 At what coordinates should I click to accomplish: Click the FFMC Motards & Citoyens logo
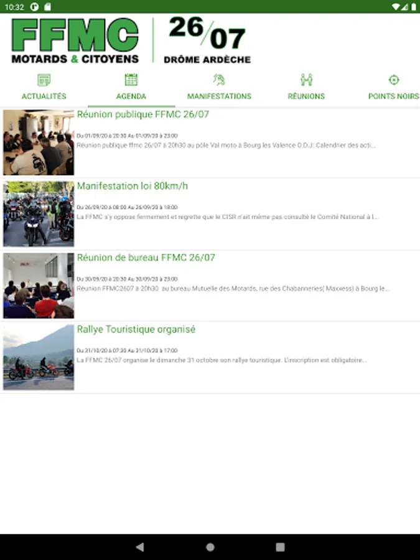[x=75, y=40]
